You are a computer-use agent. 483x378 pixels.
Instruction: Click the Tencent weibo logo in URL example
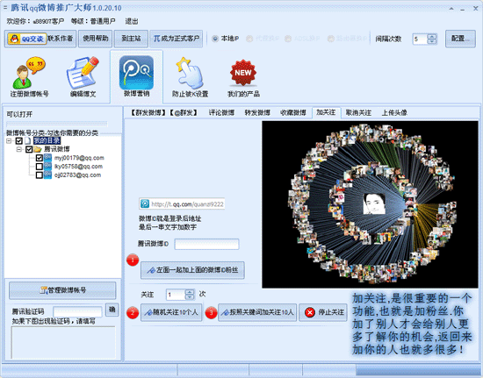point(145,203)
